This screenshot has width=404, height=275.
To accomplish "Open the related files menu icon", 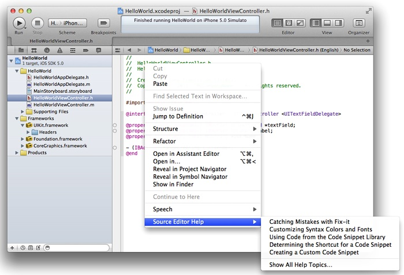I will pos(118,50).
